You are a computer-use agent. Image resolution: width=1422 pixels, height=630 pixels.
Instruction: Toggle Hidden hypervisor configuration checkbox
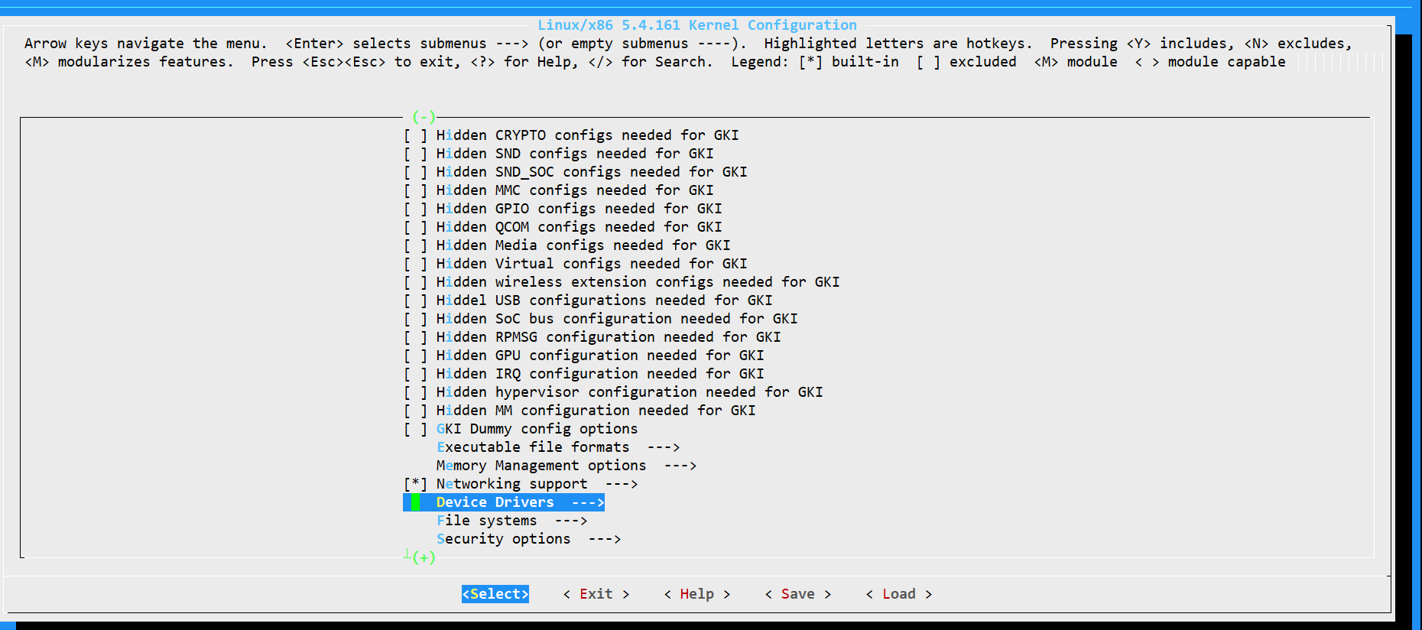point(415,392)
